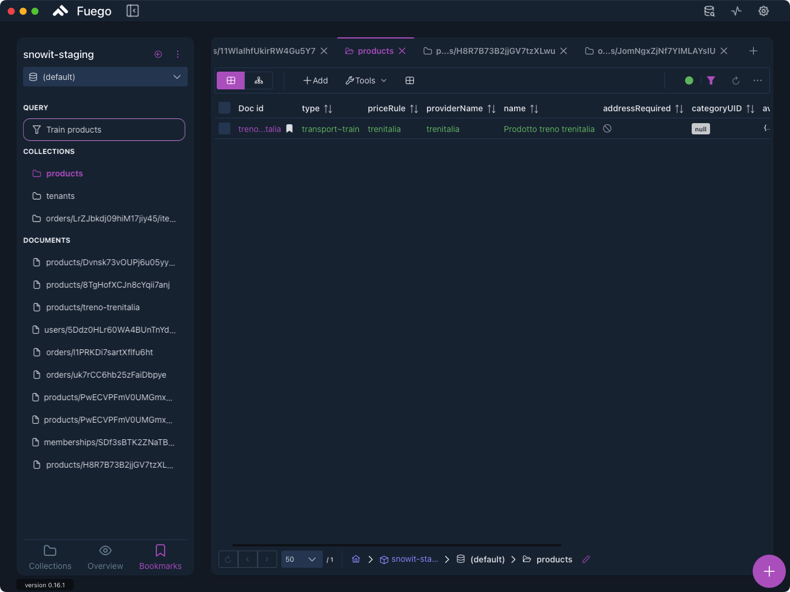Click the addressRequired null icon in the row
Image resolution: width=790 pixels, height=592 pixels.
[607, 128]
